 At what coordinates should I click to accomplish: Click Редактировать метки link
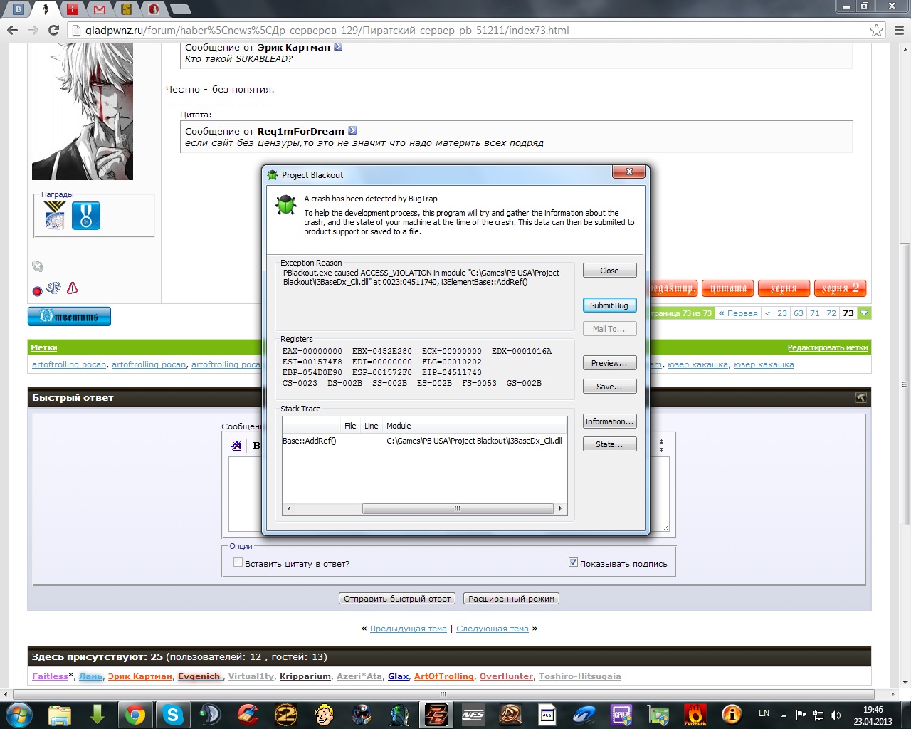point(828,347)
